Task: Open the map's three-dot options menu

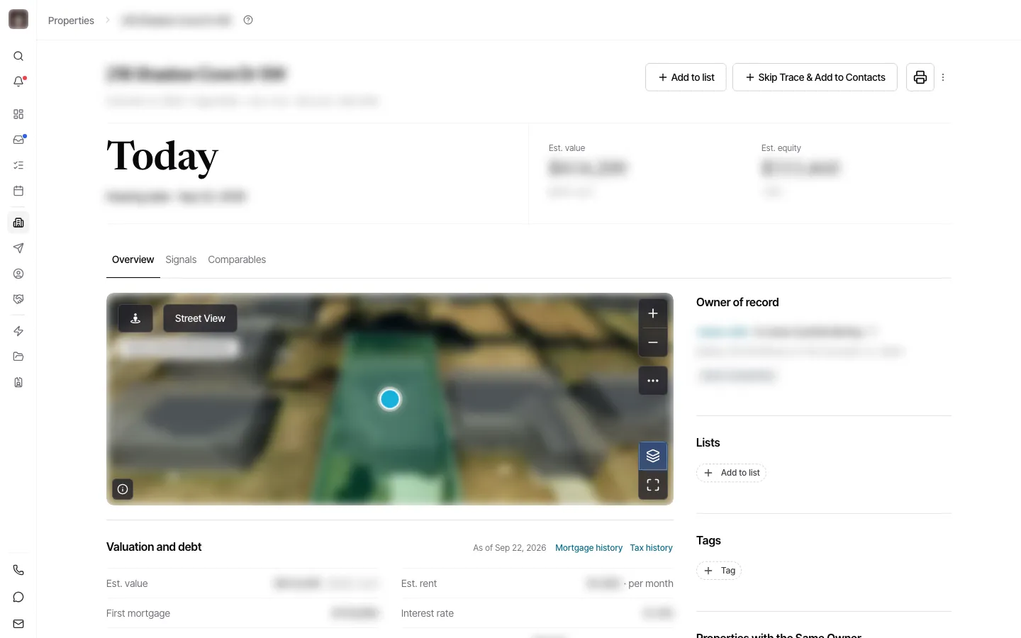Action: tap(653, 381)
